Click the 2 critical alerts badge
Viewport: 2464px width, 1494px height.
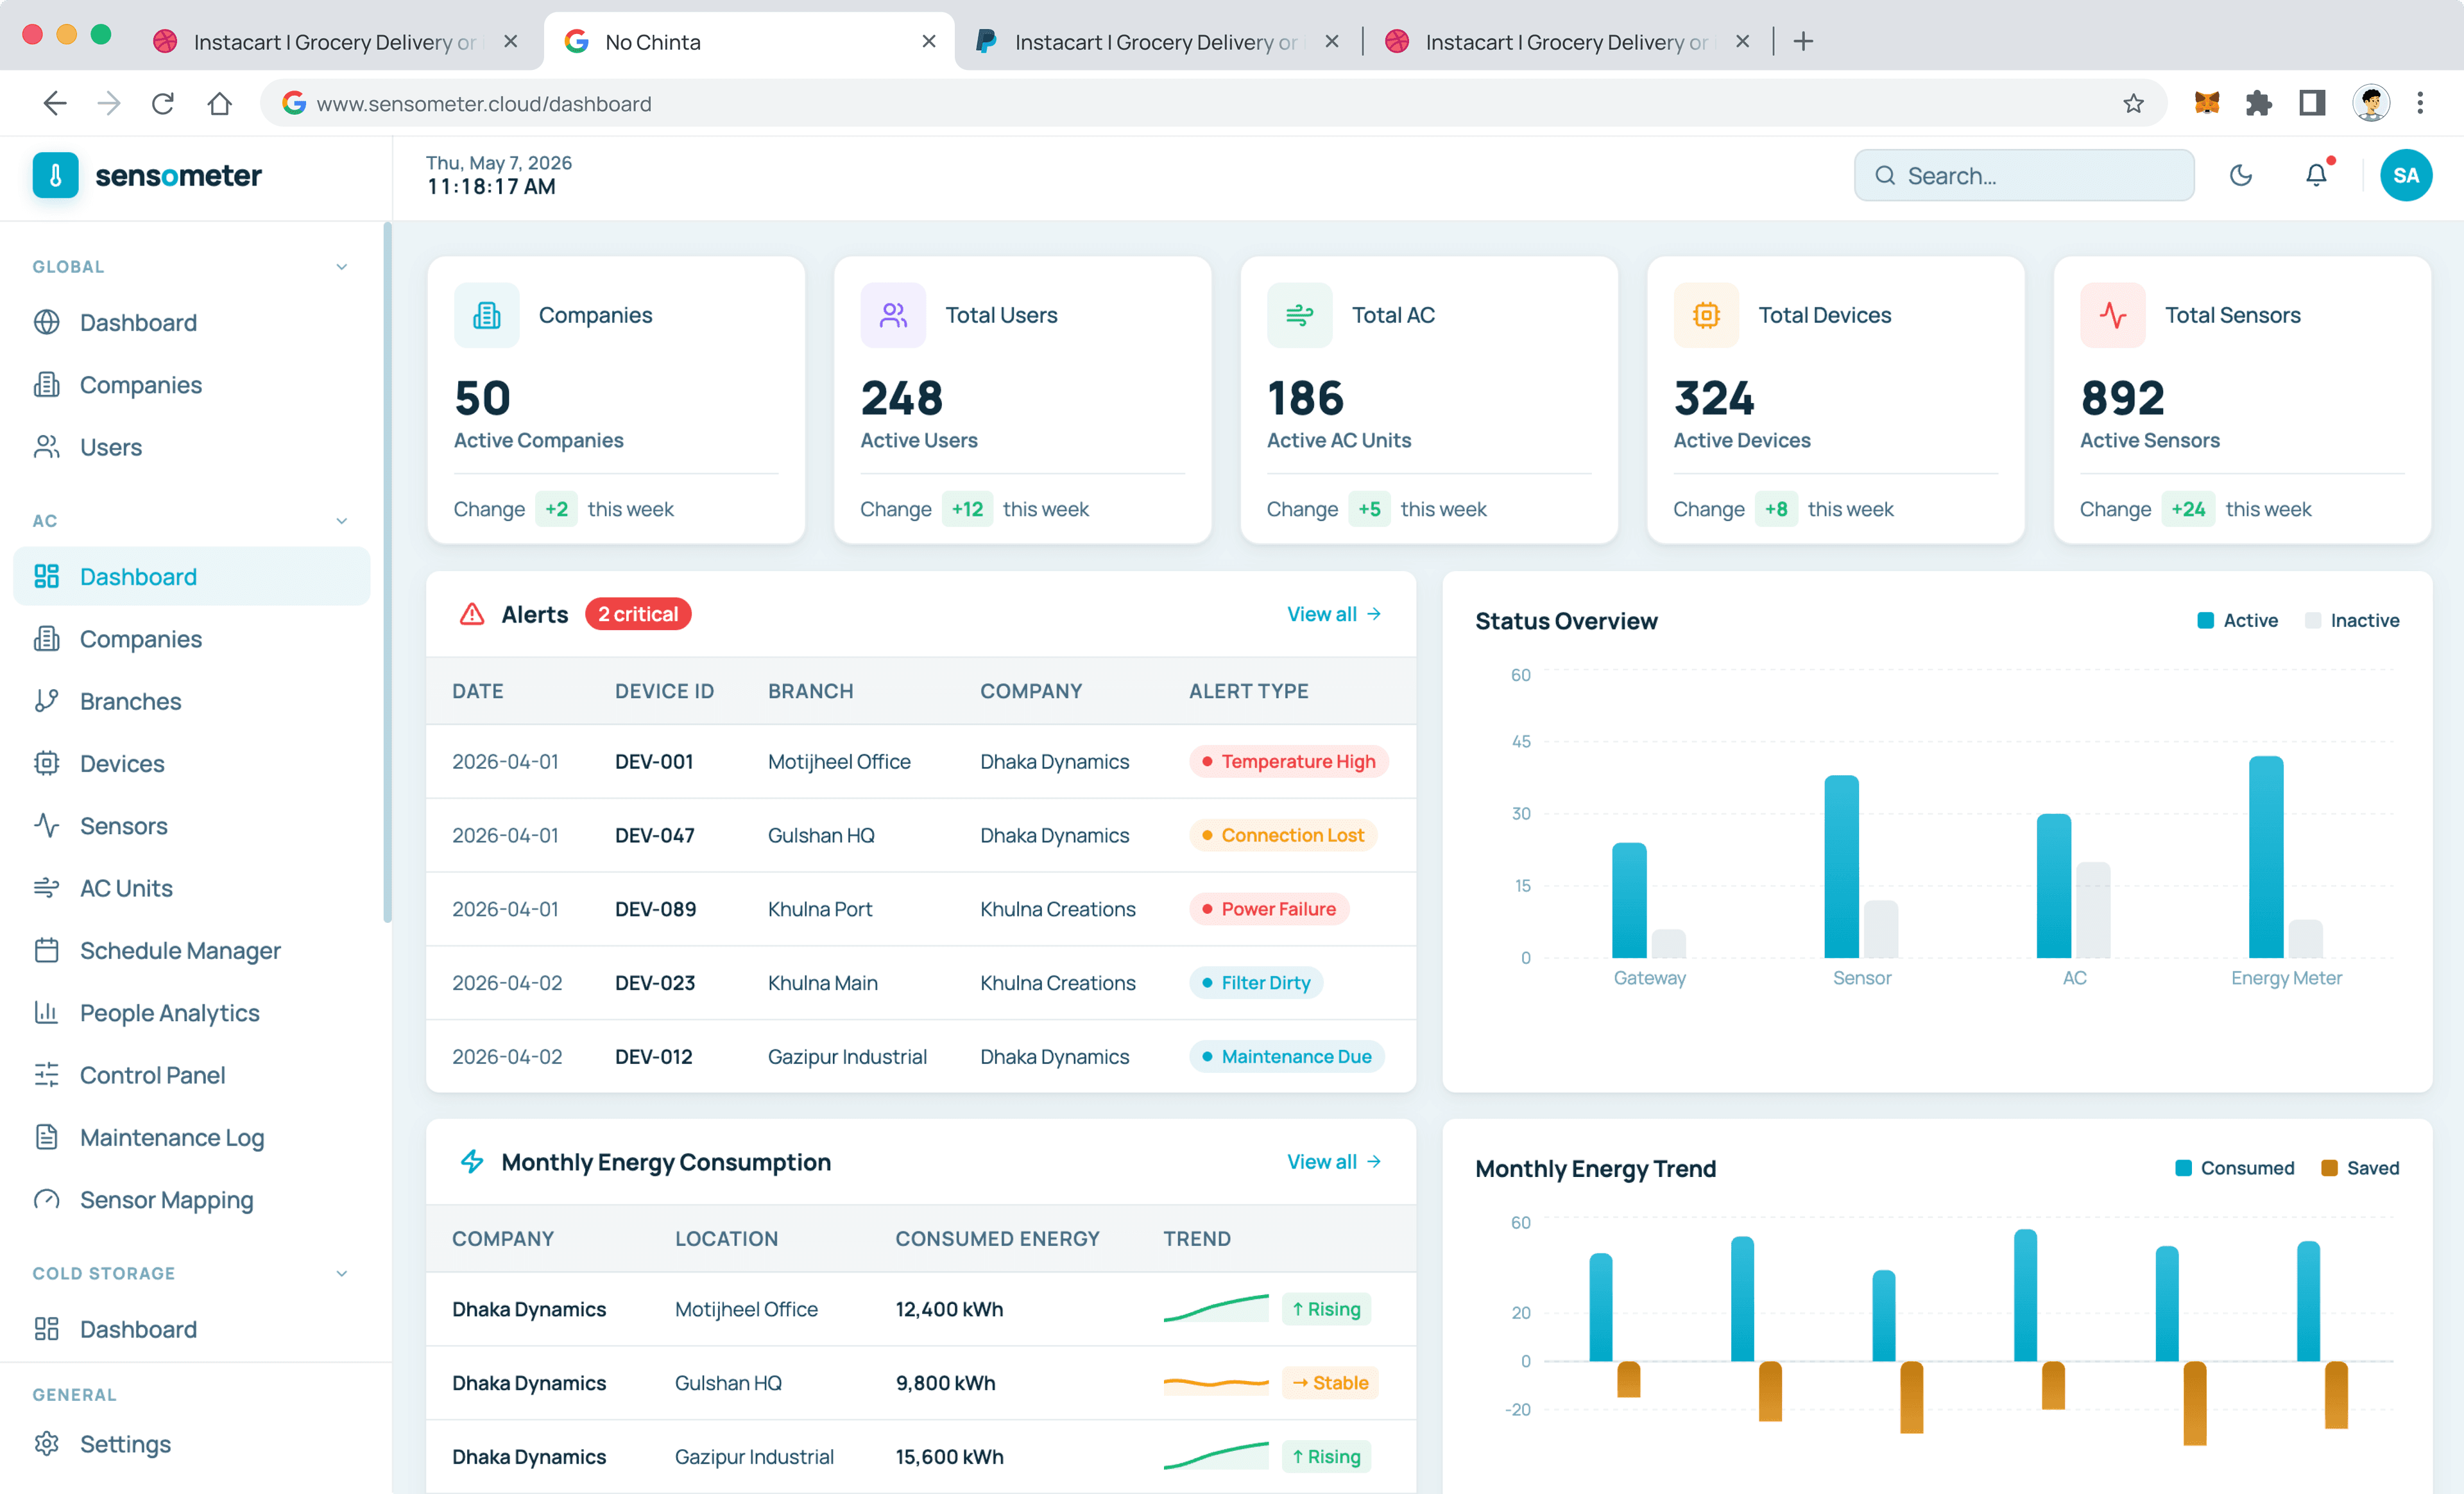click(x=638, y=614)
